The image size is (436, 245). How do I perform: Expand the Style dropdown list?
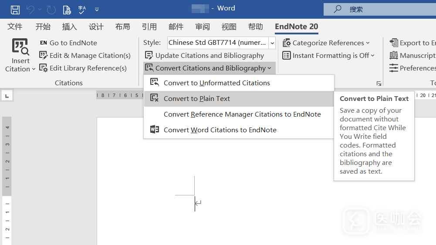pos(272,43)
